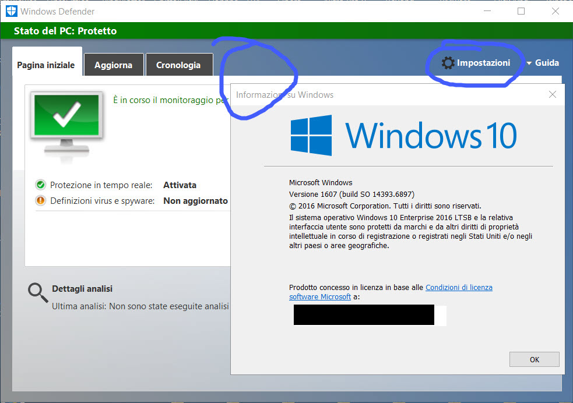The width and height of the screenshot is (573, 403).
Task: Click OK in Informazioni su Windows dialog
Action: pyautogui.click(x=535, y=359)
